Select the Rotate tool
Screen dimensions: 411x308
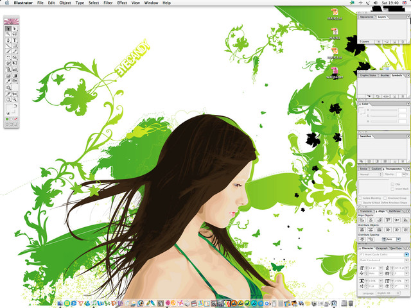pyautogui.click(x=8, y=57)
